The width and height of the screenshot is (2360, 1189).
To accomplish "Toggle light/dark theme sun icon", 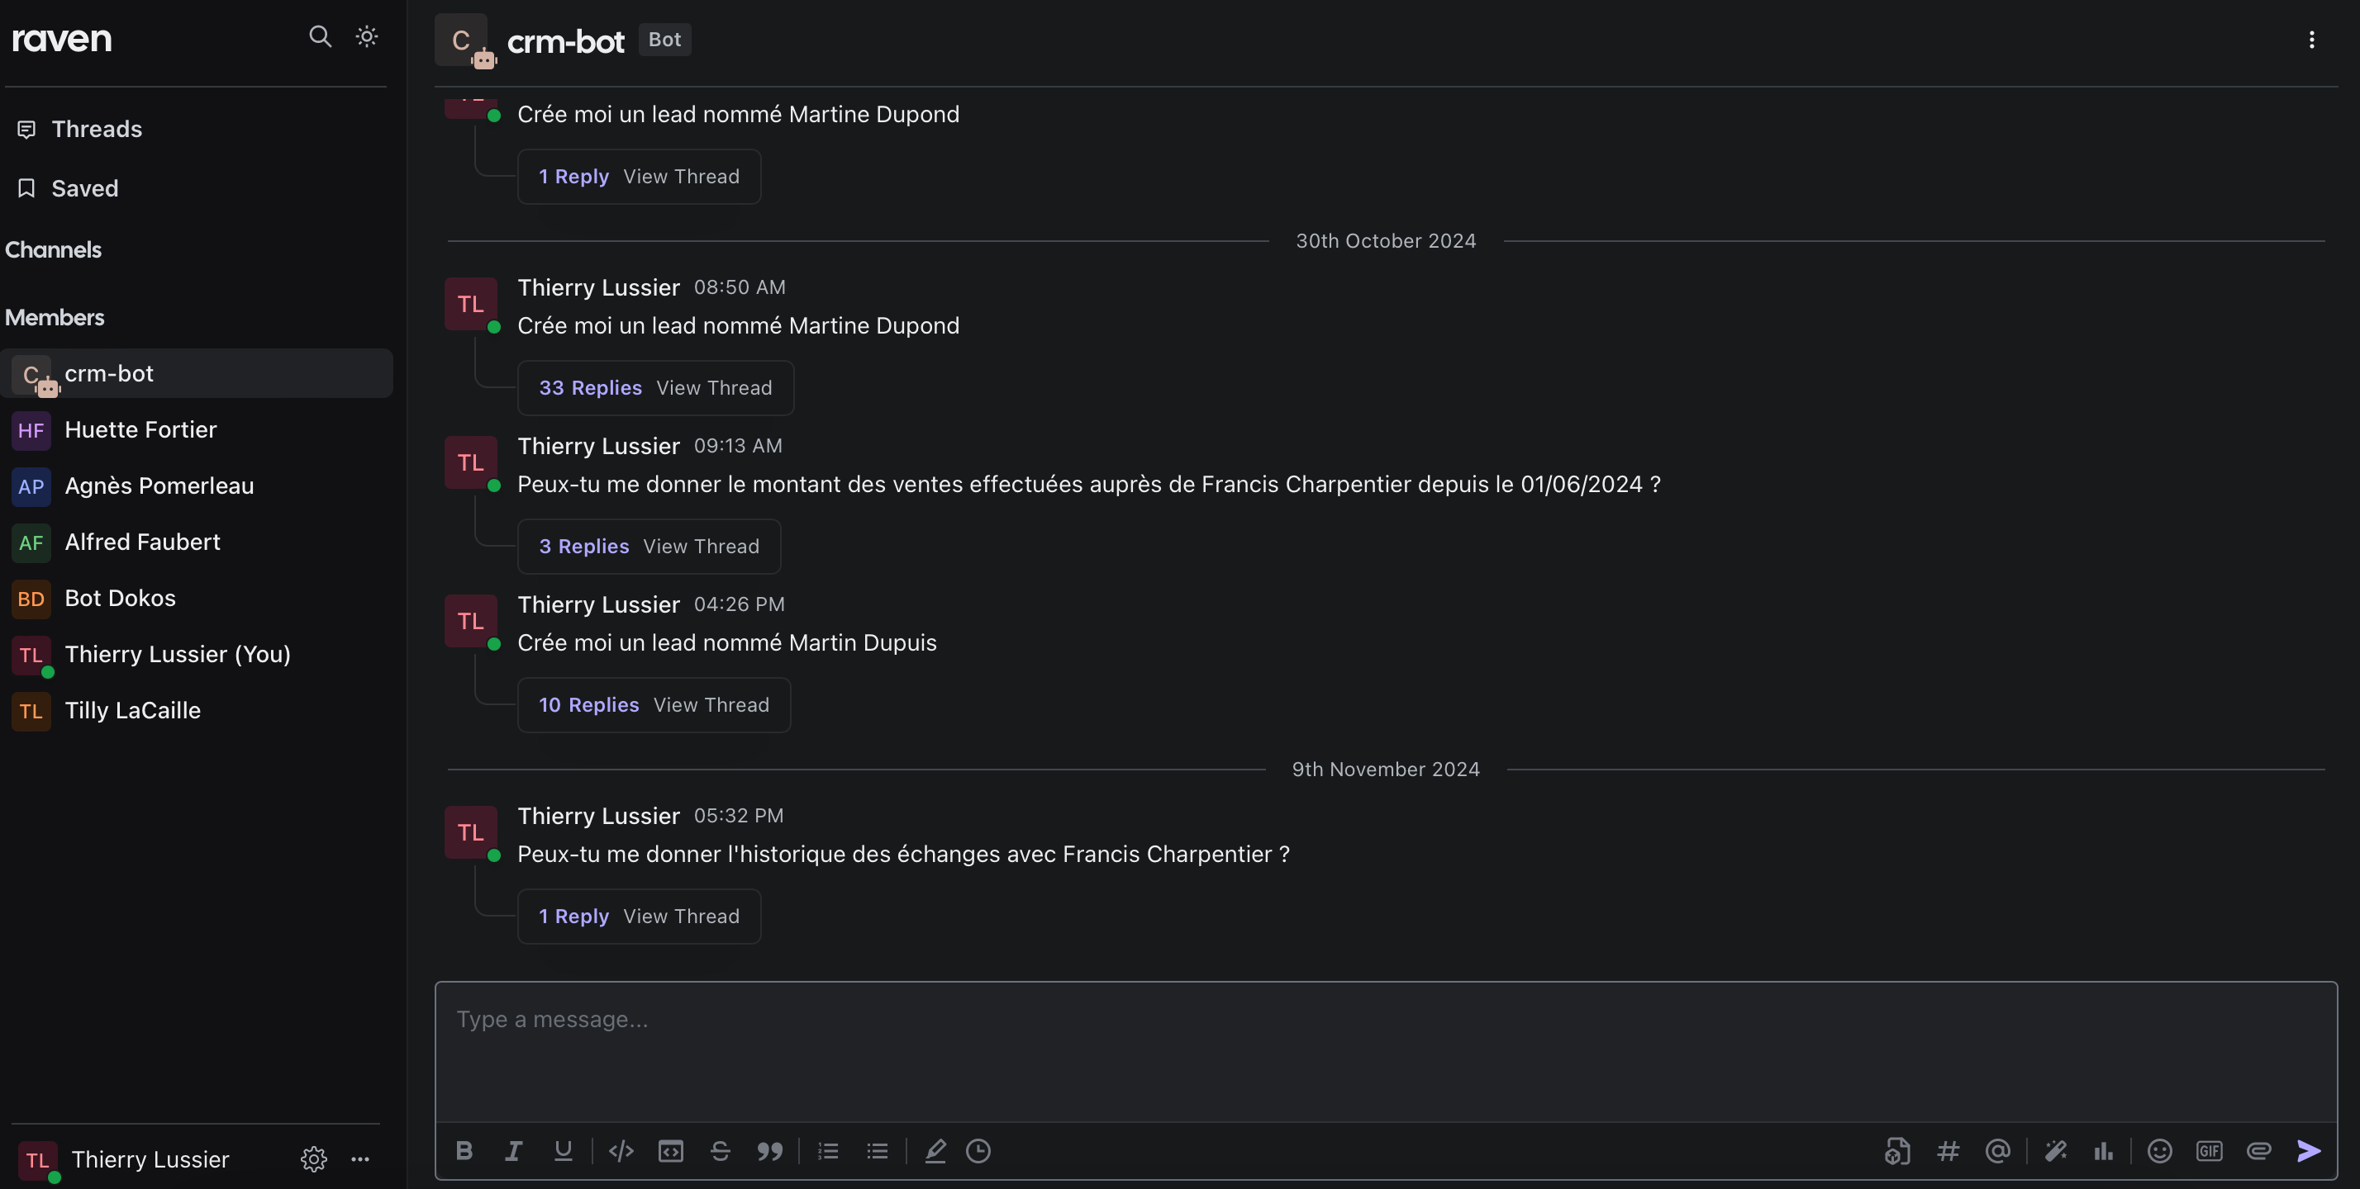I will 366,36.
